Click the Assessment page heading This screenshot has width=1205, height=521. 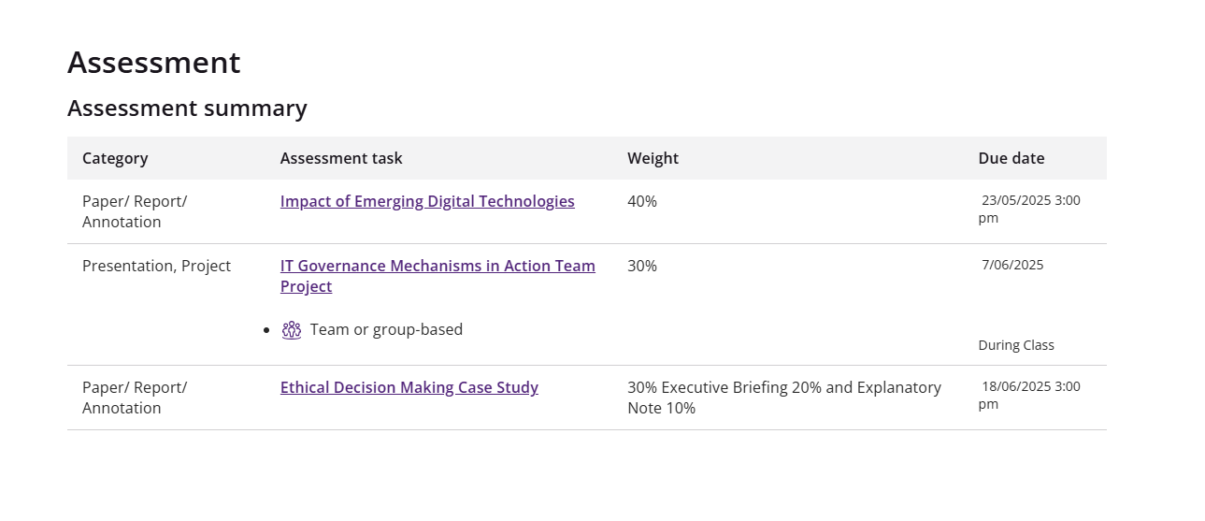154,62
